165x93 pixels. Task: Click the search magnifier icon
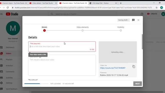pyautogui.click(x=52, y=14)
